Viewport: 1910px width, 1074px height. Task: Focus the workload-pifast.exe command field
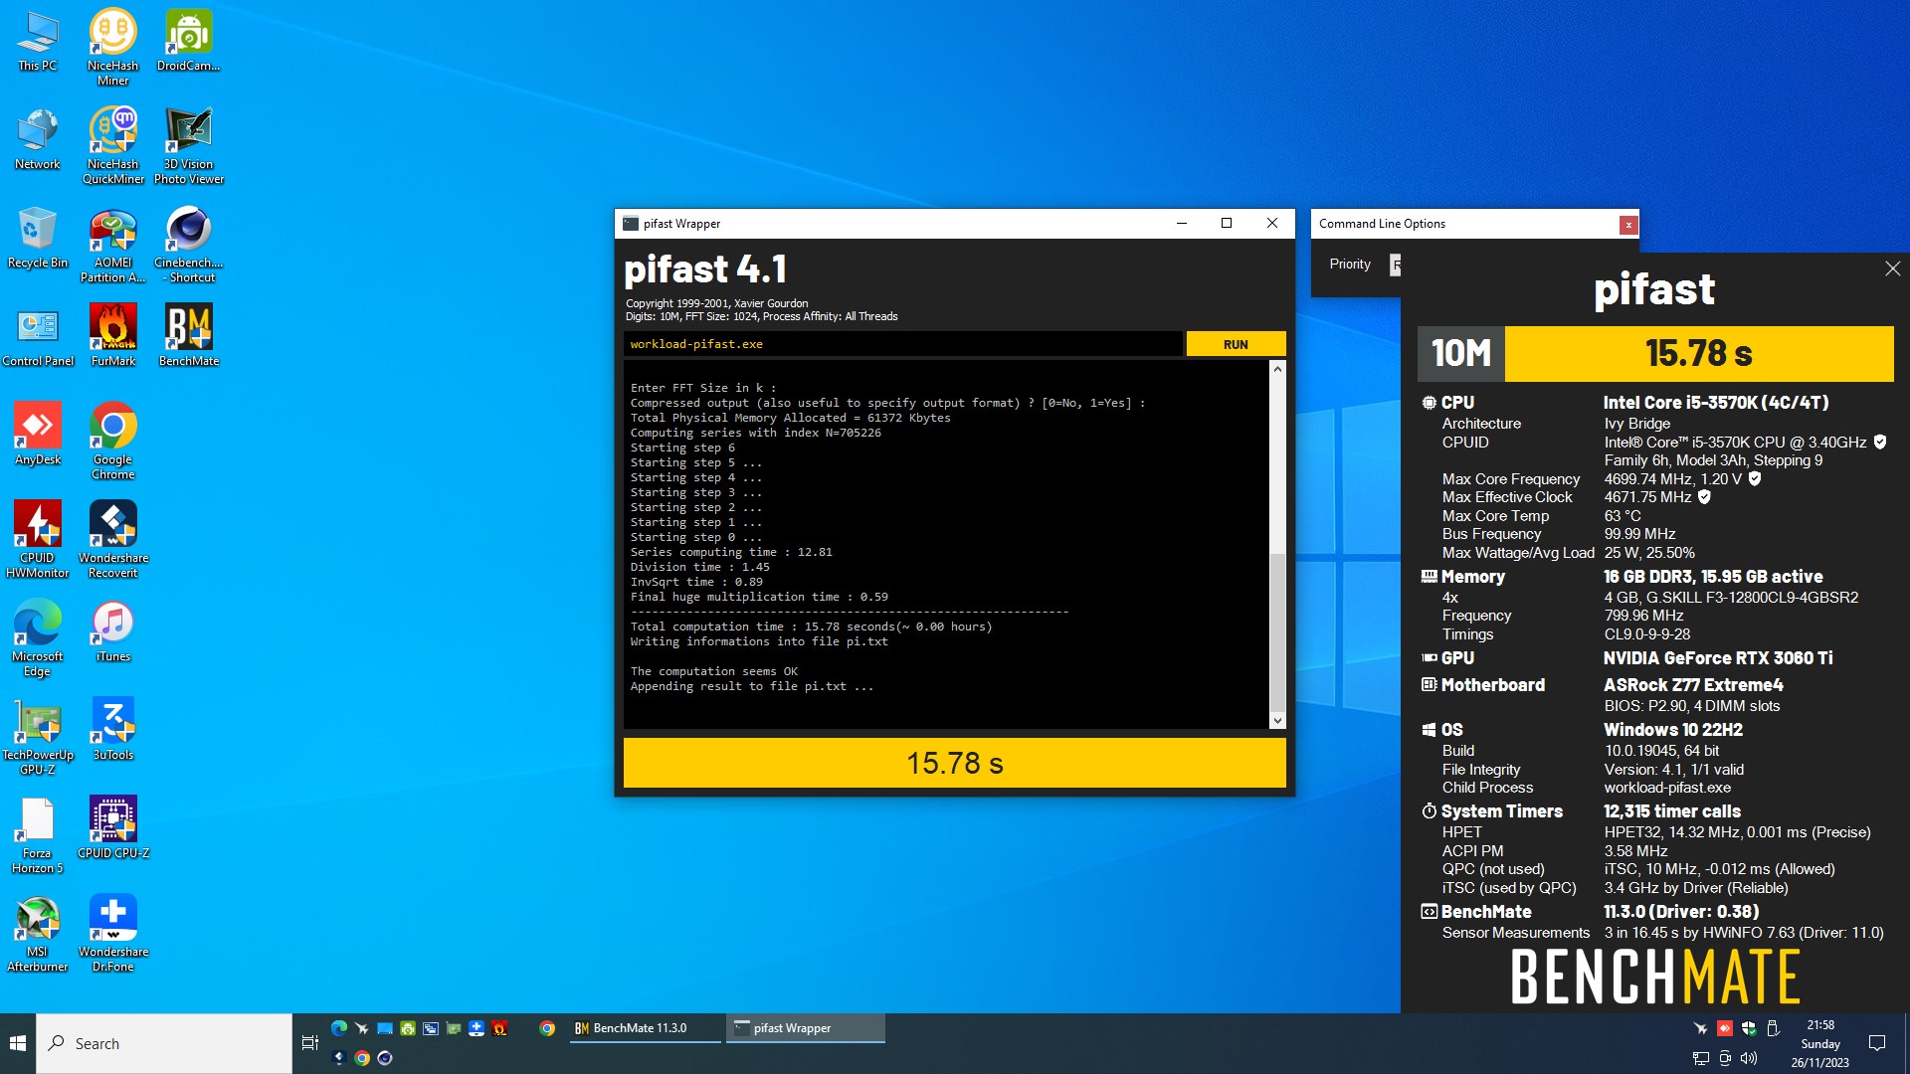point(903,344)
